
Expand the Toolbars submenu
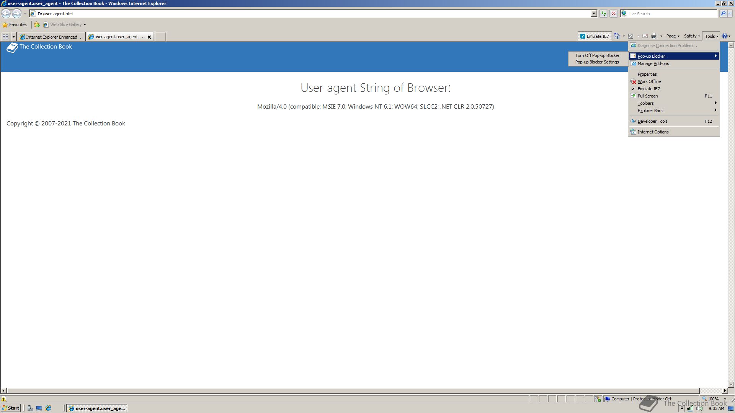coord(674,103)
